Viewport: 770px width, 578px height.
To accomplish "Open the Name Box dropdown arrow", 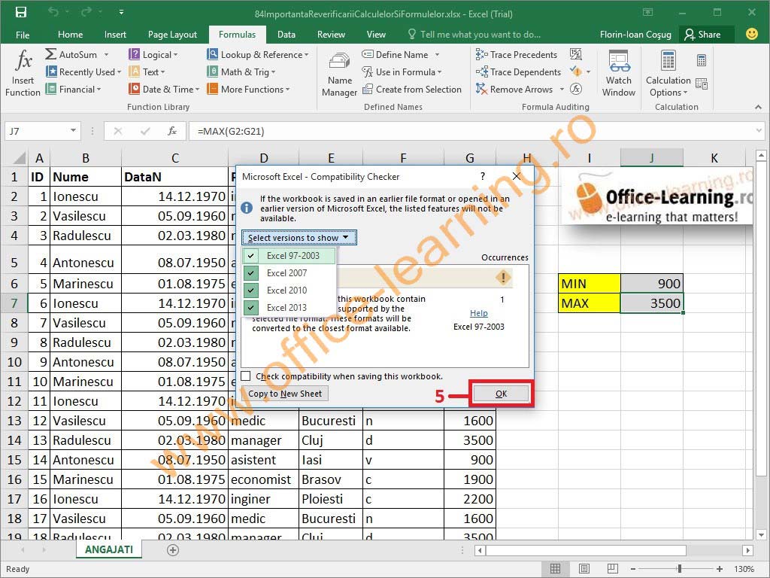I will click(73, 131).
